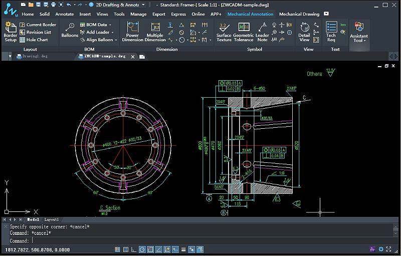
Task: Select the Leader Note tool
Action: [x=262, y=32]
